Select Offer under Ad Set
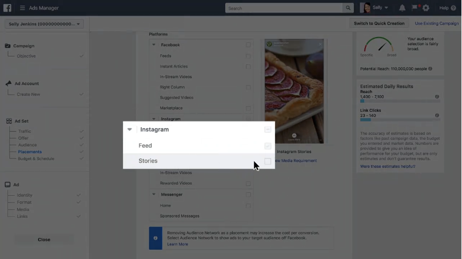The image size is (462, 259). point(23,138)
